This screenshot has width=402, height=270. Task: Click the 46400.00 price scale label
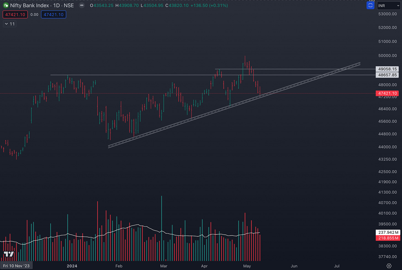[387, 109]
